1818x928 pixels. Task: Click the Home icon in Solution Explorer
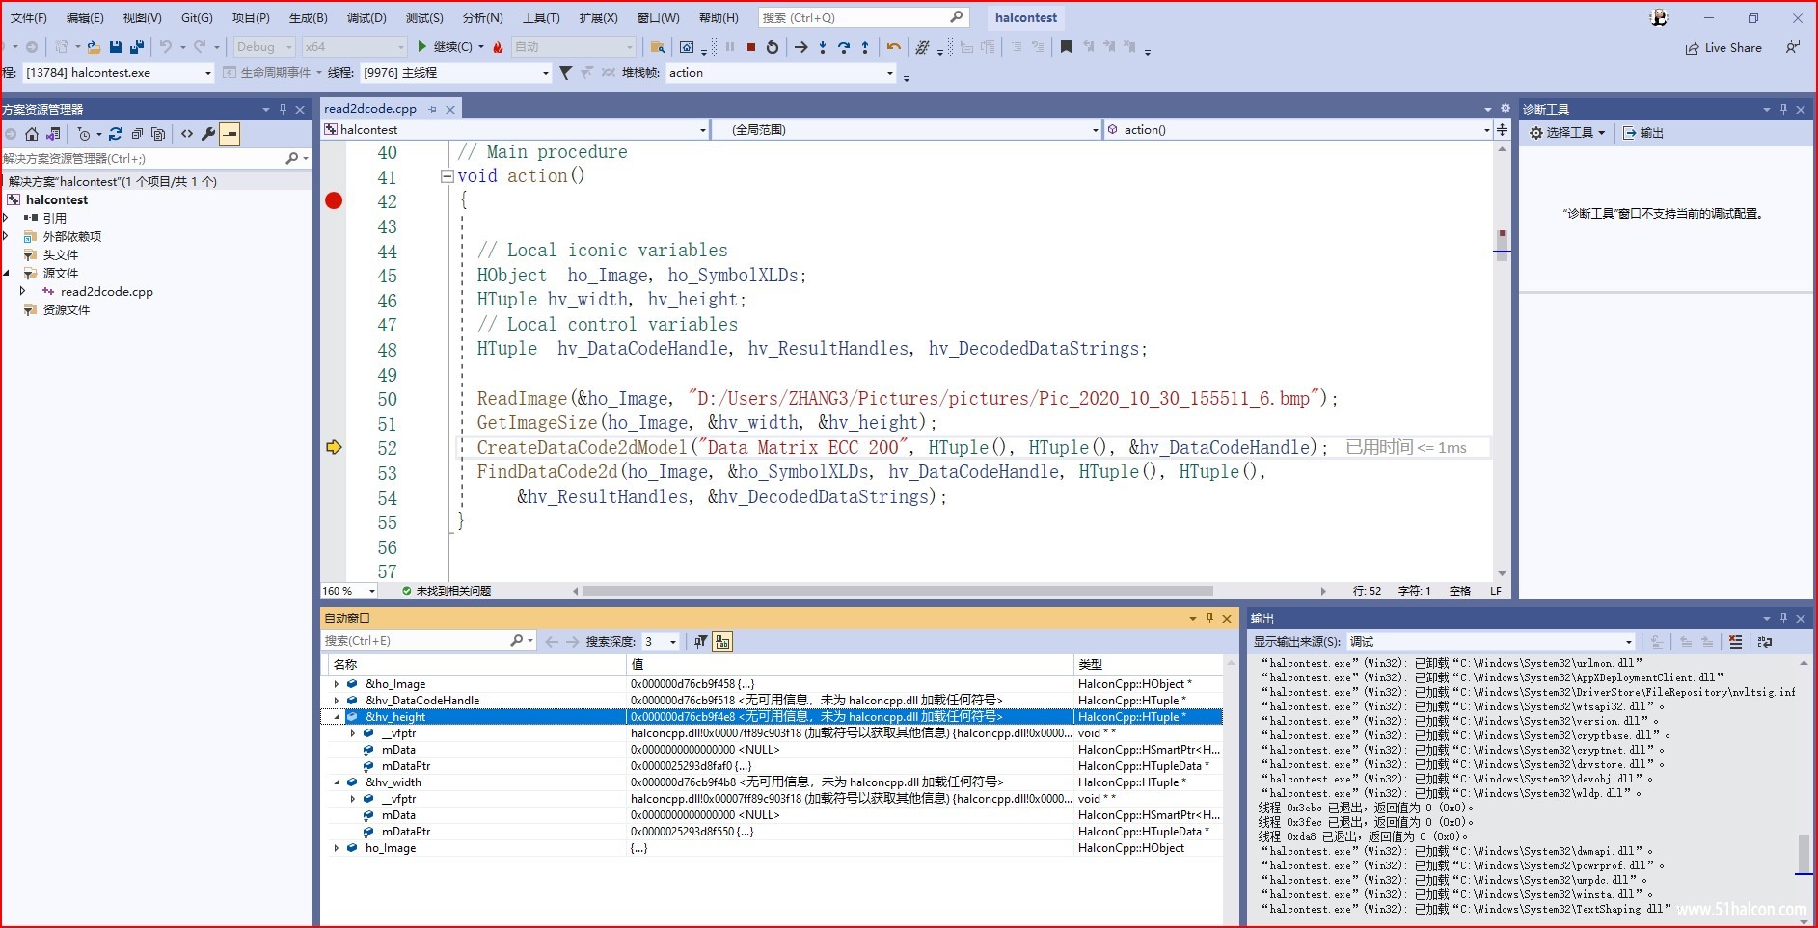32,134
